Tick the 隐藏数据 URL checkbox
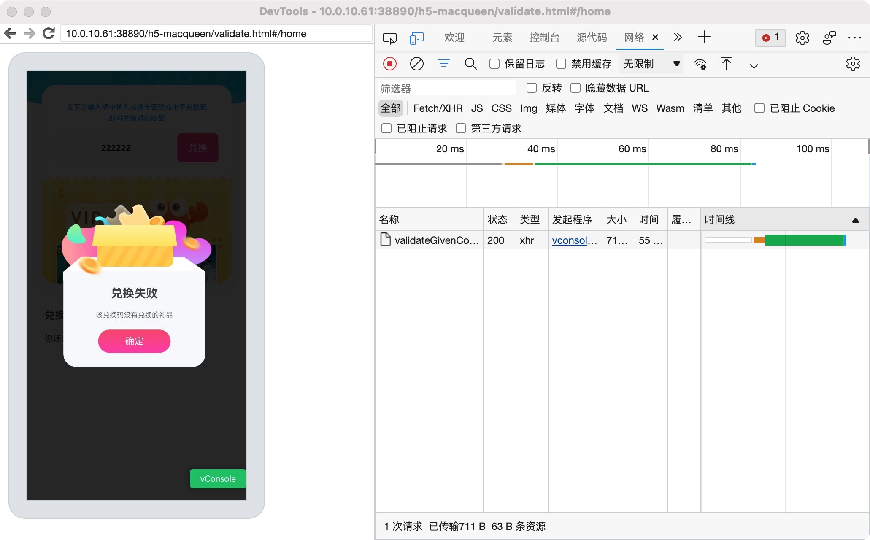 pos(575,88)
